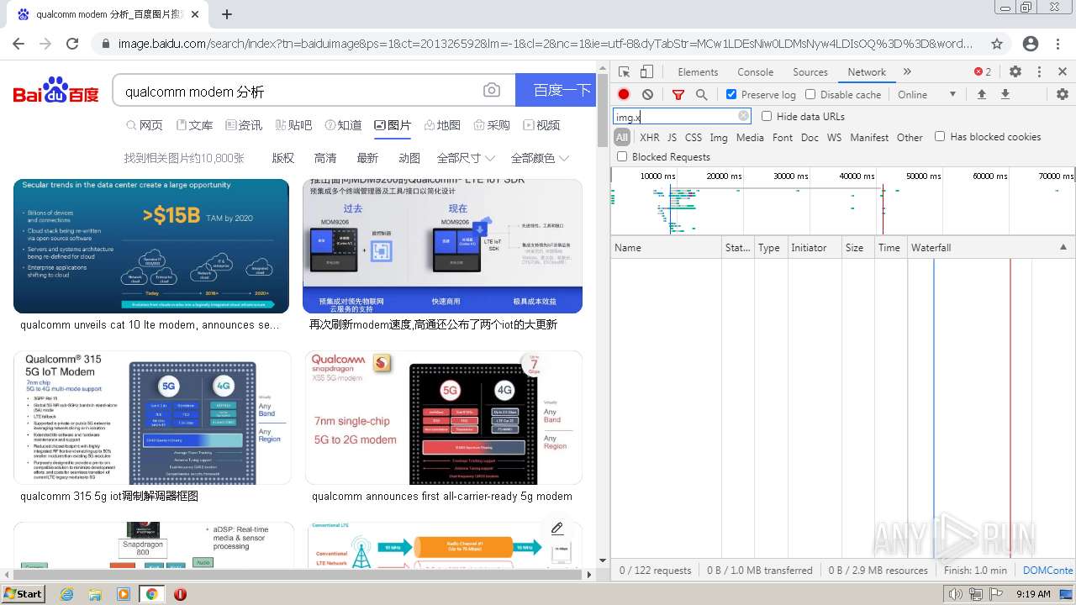Toggle the device toolbar icon
Viewport: 1076px width, 605px height.
pos(647,72)
